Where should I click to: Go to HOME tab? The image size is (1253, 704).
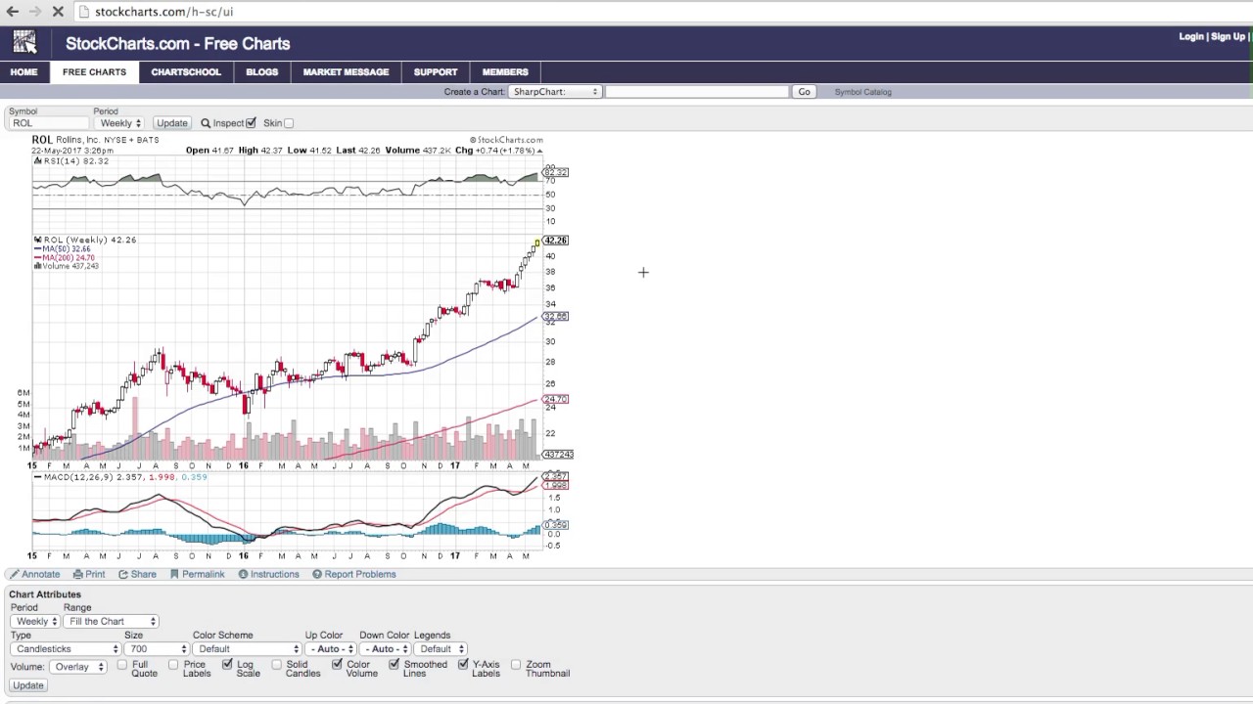tap(23, 72)
